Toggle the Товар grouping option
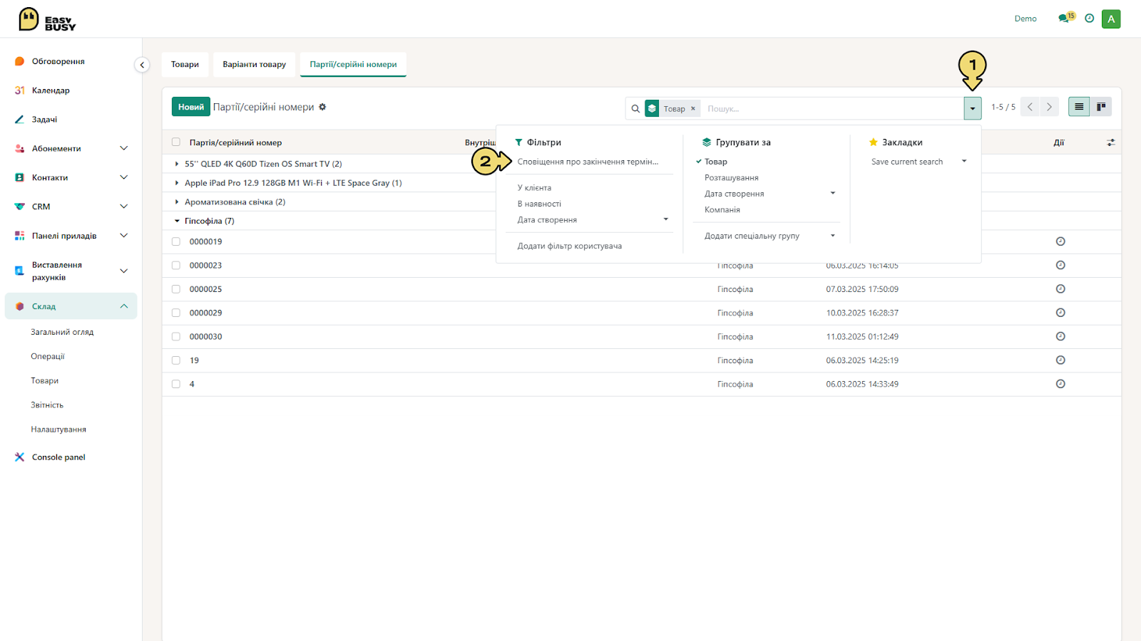Screen dimensions: 1141x641 click(x=716, y=162)
